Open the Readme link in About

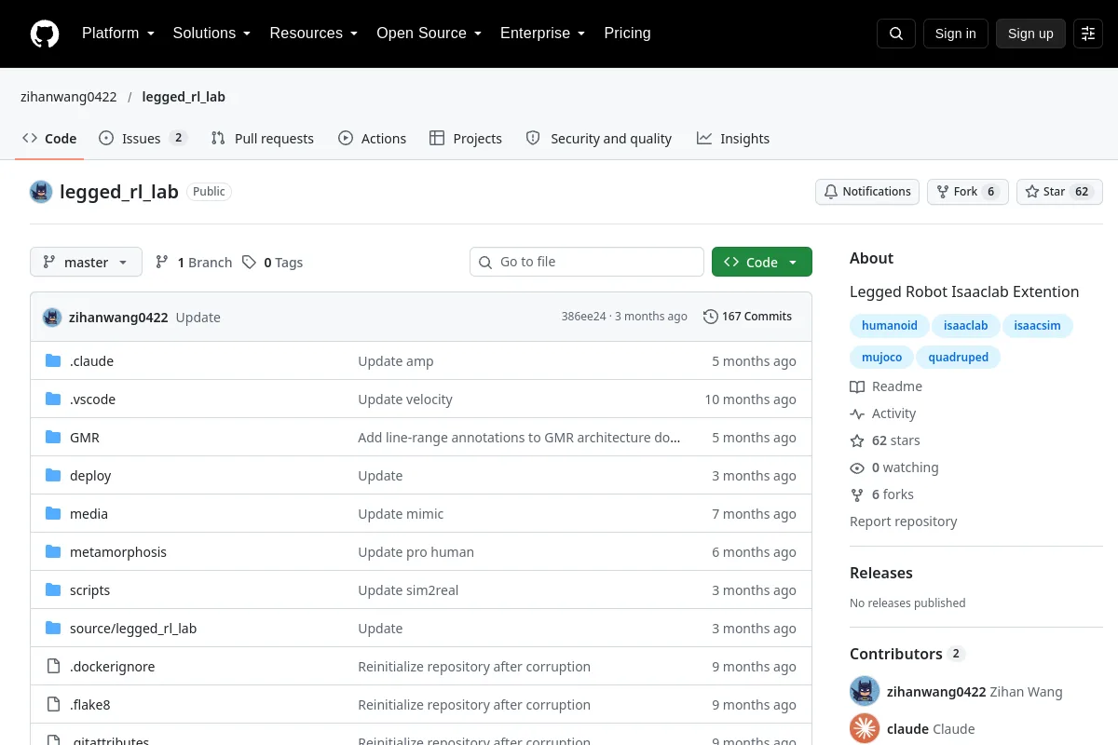pyautogui.click(x=886, y=386)
